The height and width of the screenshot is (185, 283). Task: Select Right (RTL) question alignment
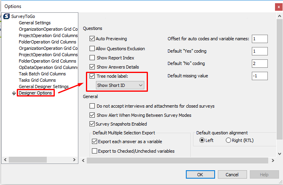(228, 140)
